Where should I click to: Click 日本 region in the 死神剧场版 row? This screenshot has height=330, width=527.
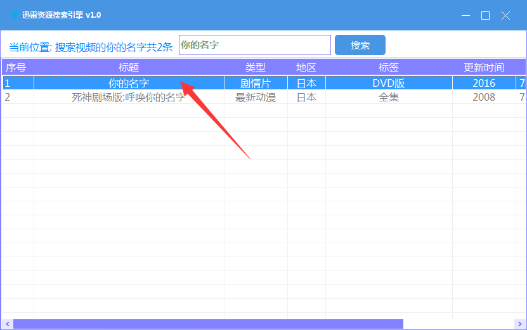click(306, 97)
